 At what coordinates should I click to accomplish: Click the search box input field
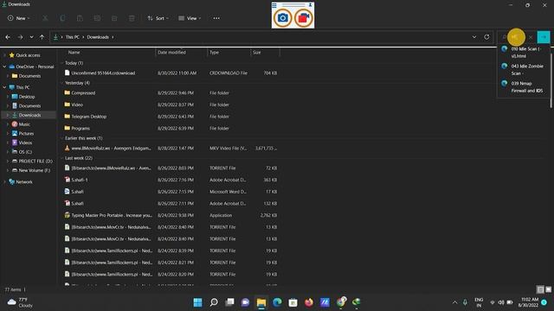(x=518, y=37)
